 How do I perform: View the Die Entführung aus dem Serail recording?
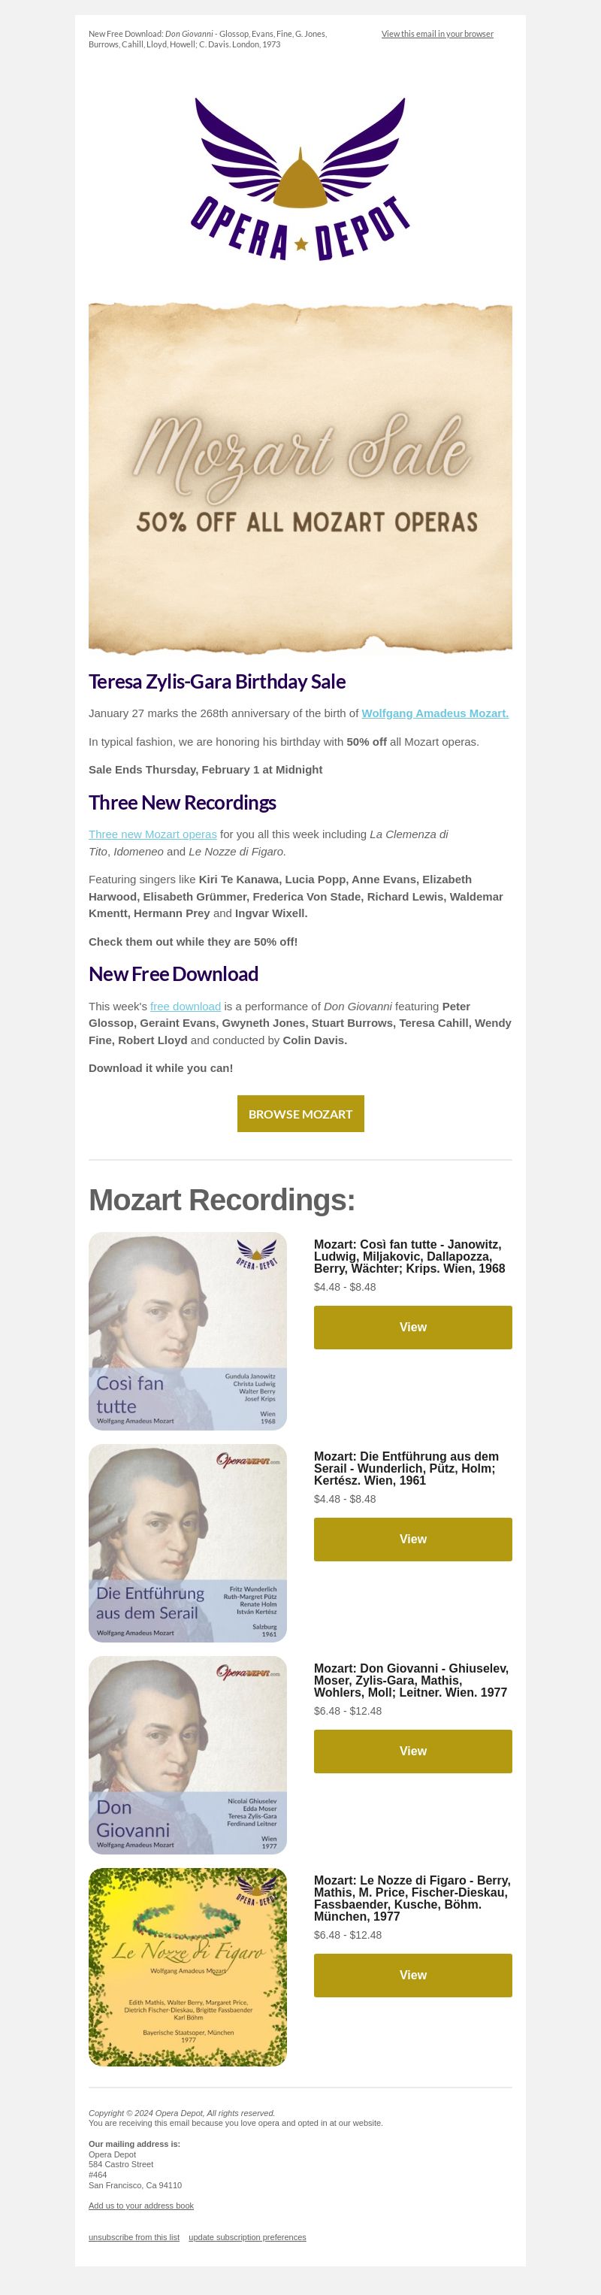point(412,1540)
